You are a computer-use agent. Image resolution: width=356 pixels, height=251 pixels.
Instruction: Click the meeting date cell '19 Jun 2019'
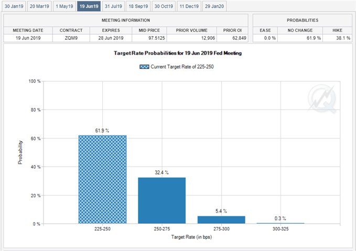pyautogui.click(x=28, y=38)
